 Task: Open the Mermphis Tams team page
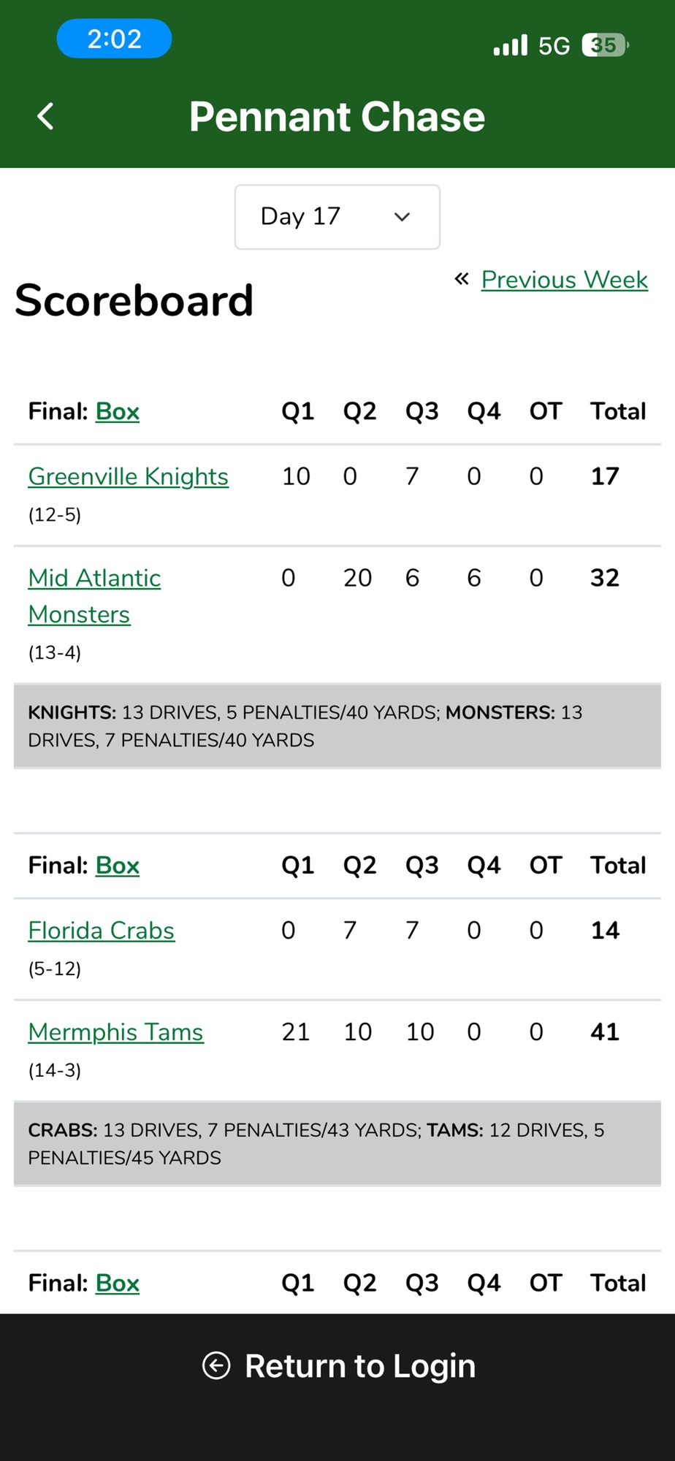(x=115, y=1032)
